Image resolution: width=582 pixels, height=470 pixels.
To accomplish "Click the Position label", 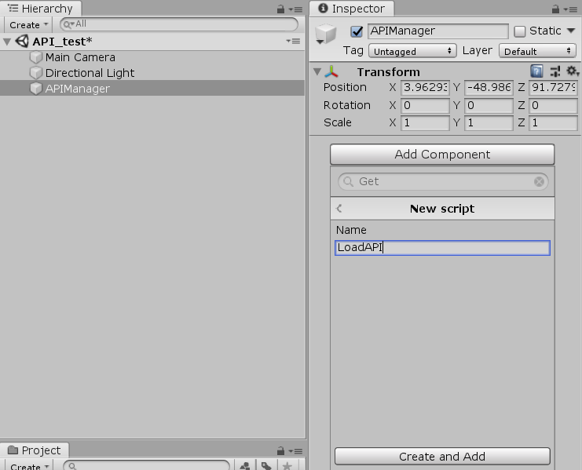I will 345,87.
